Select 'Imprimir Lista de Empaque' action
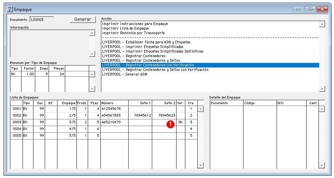Viewport: 334px width, 178px height. 210,28
